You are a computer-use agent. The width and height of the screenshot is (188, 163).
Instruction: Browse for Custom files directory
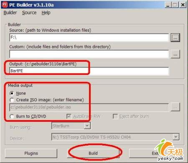point(175,54)
